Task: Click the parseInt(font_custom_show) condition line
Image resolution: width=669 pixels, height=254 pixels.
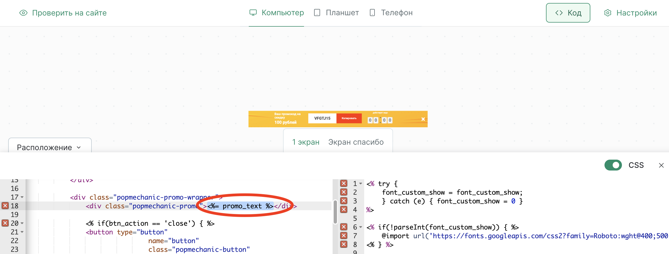Action: [x=443, y=227]
